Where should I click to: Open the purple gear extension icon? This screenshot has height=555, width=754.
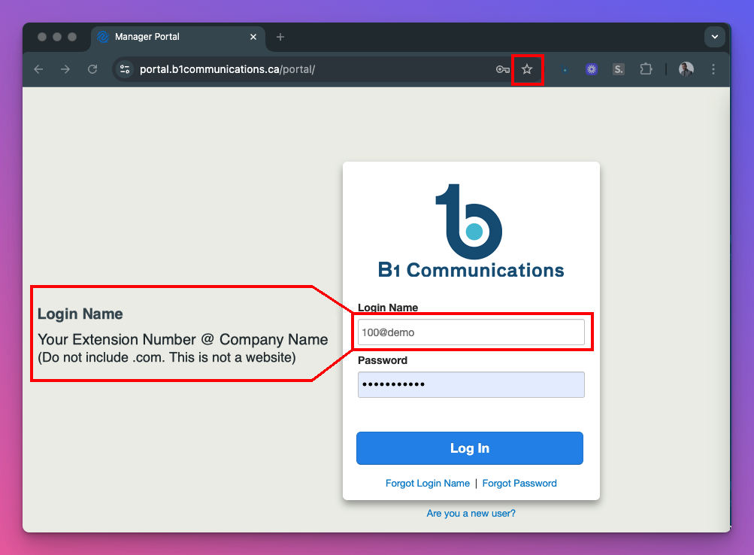click(592, 69)
